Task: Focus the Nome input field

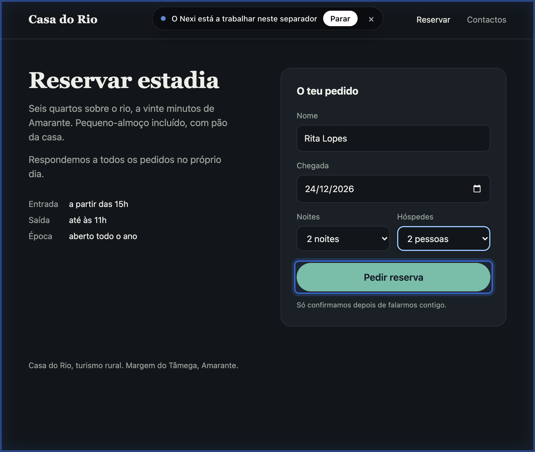Action: pyautogui.click(x=393, y=138)
